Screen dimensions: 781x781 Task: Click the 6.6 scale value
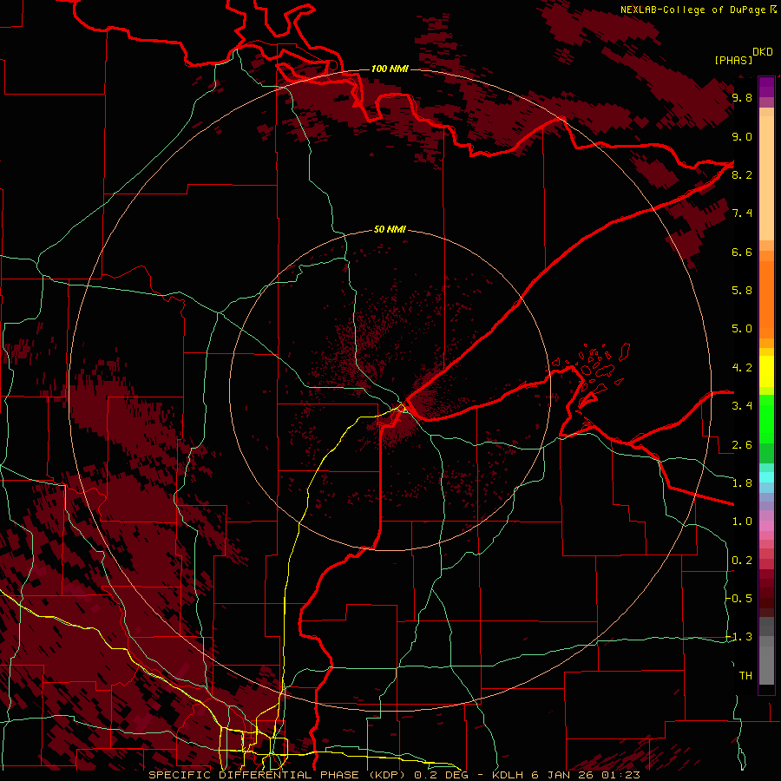click(x=742, y=252)
